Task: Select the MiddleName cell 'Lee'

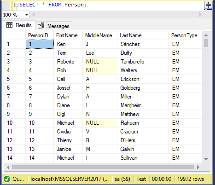Action: tap(100, 53)
